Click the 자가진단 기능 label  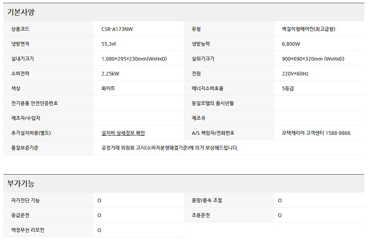[25, 200]
